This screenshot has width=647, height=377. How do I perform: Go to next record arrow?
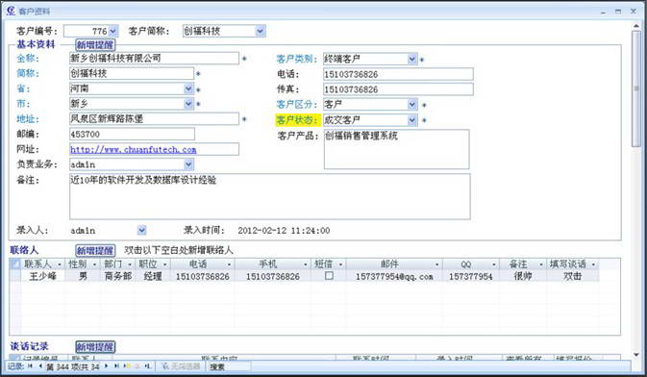click(106, 366)
